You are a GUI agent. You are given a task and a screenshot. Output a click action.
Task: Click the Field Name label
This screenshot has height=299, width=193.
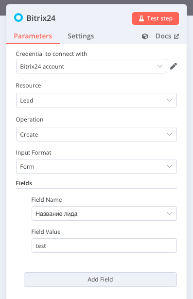(47, 200)
